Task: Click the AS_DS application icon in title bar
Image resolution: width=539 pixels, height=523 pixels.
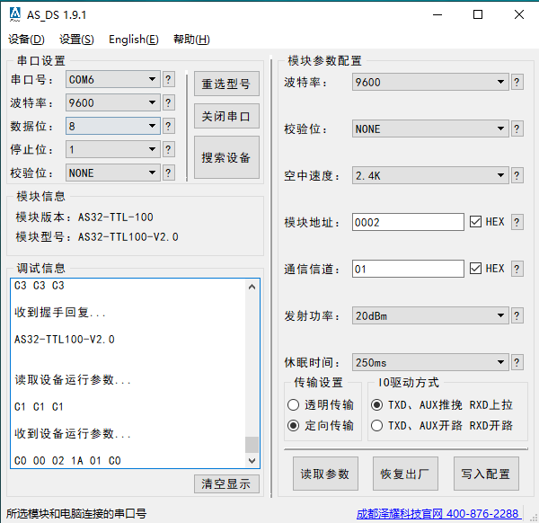Action: click(x=14, y=14)
